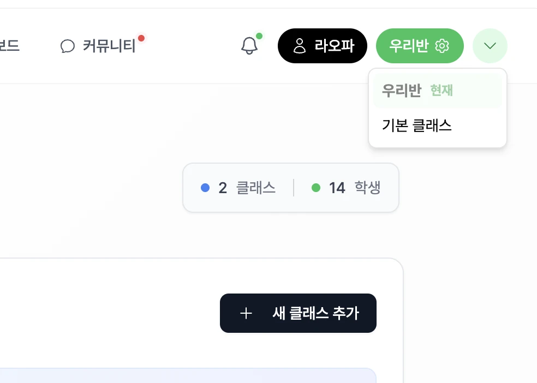Click the notification bell icon
The height and width of the screenshot is (383, 537).
tap(249, 45)
